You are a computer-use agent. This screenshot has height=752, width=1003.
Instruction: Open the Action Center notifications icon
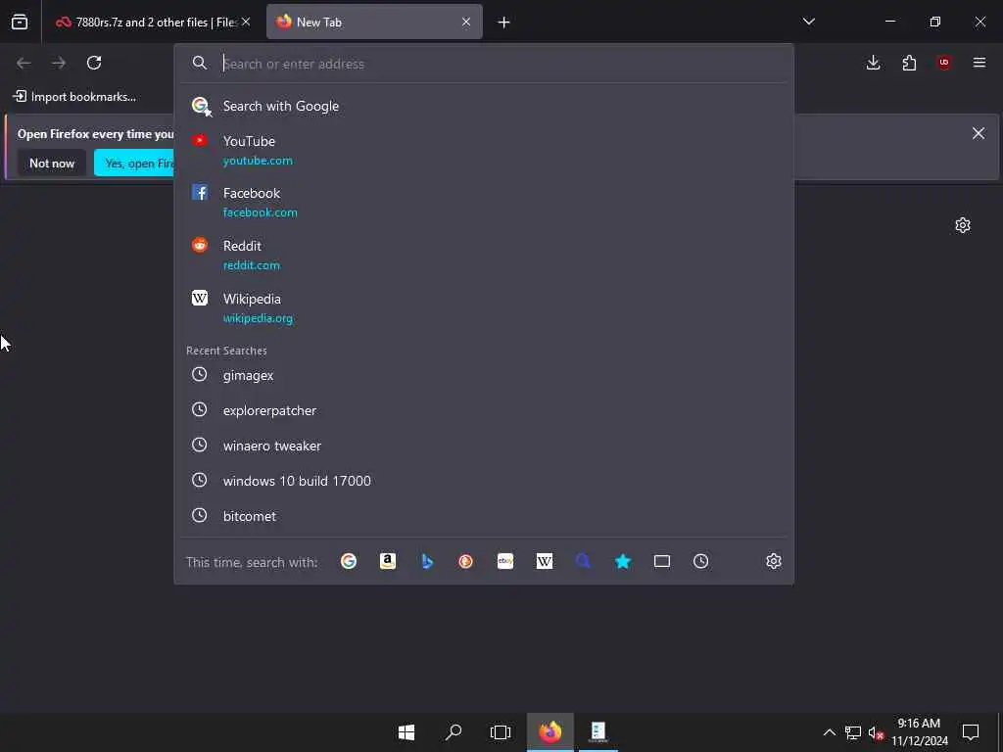click(971, 732)
